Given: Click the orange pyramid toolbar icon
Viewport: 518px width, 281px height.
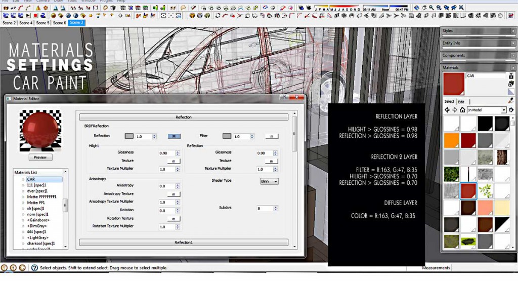Looking at the screenshot, I should (38, 8).
